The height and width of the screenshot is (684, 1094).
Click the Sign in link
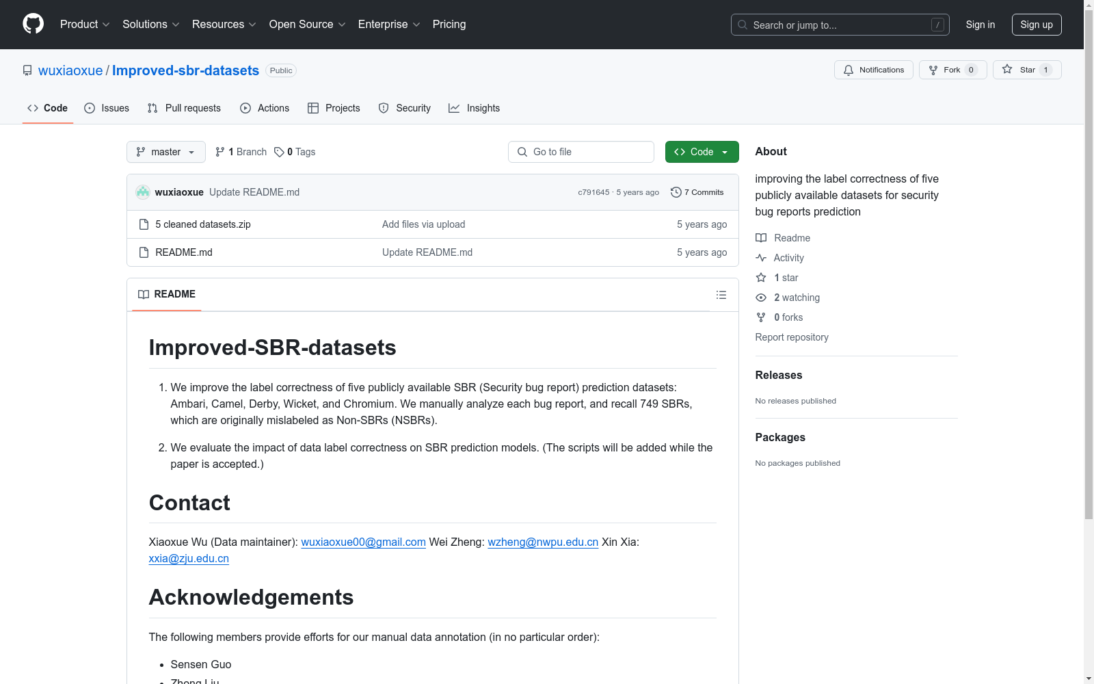980,25
